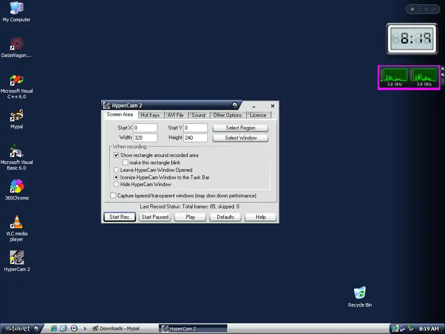Select Microsoft Visual C++ 6.0 desktop icon
The width and height of the screenshot is (445, 334).
(17, 87)
